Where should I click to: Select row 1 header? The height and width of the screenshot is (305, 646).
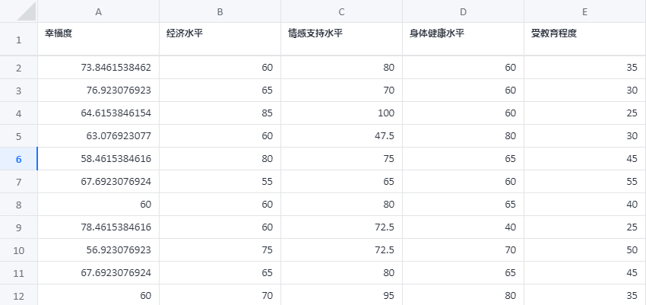click(18, 39)
